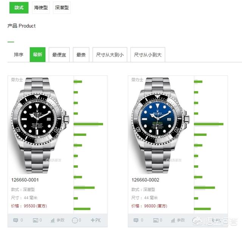The height and width of the screenshot is (230, 242).
Task: Sort by 尺寸从小到大
Action: 148,55
